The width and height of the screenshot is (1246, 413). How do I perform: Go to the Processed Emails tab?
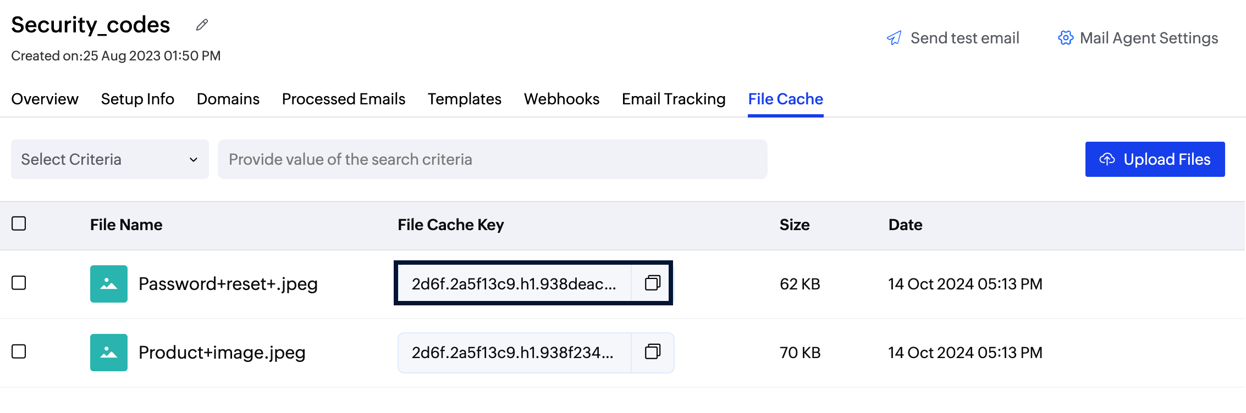pyautogui.click(x=344, y=99)
